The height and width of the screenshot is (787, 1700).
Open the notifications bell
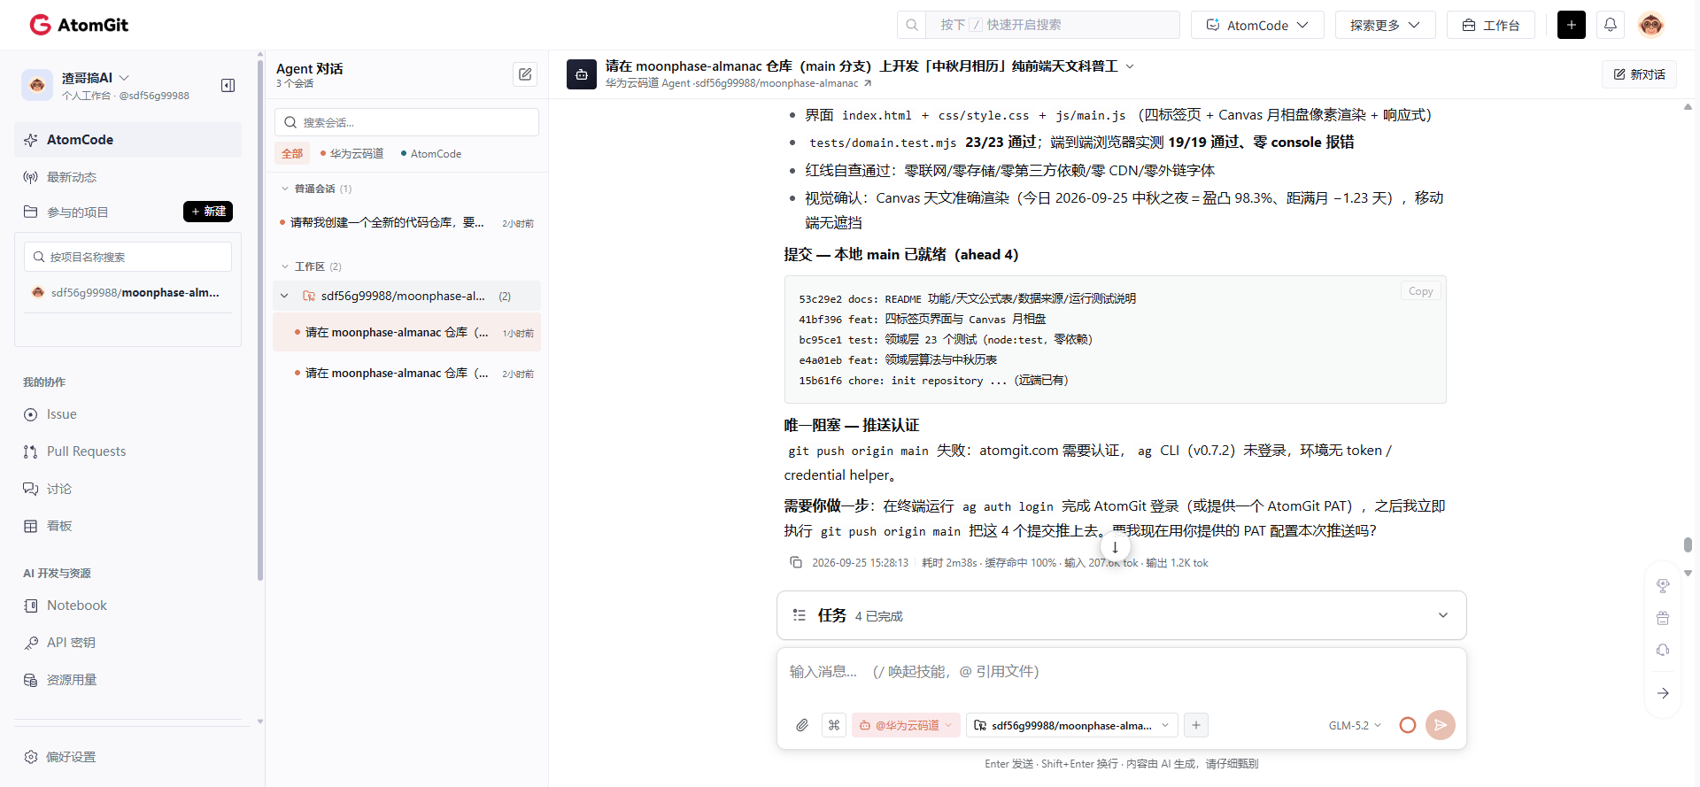1611,25
